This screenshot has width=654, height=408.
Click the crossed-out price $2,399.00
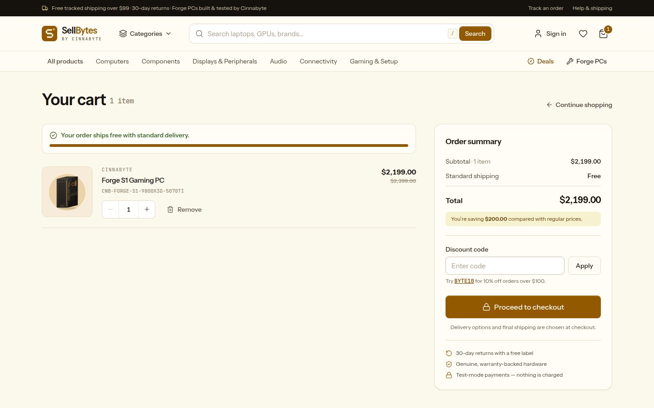tap(403, 181)
